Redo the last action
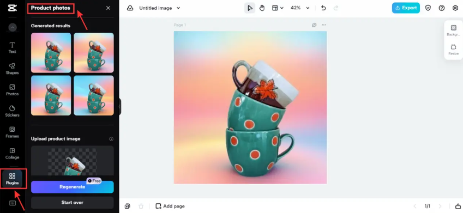The image size is (463, 213). click(336, 8)
